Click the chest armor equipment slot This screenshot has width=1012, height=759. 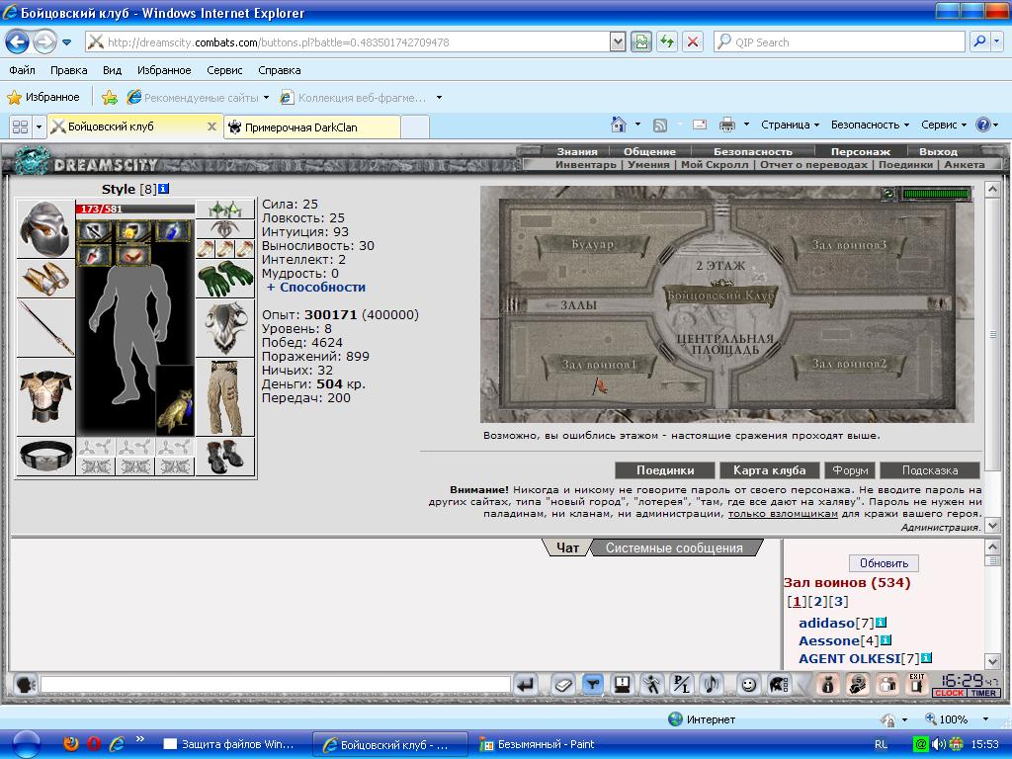click(45, 397)
